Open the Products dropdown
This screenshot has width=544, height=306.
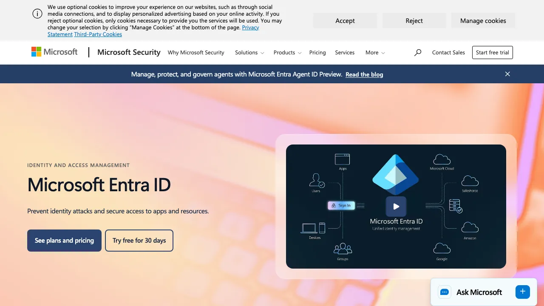[287, 52]
